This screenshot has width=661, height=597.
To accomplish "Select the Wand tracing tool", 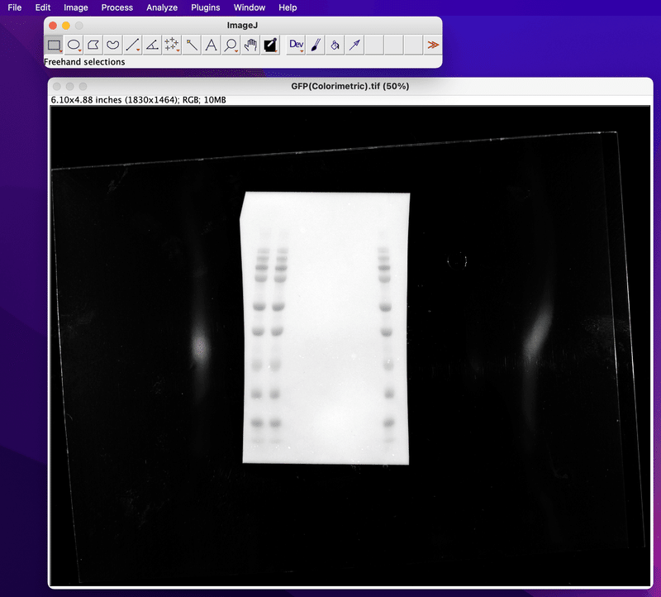I will [192, 45].
